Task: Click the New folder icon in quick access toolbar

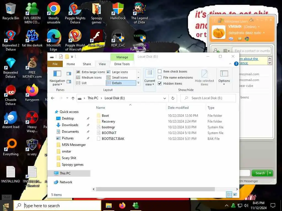Action: coord(67,57)
